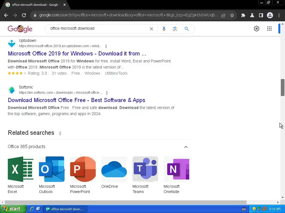Click the on-screen keyboard tray icon
The image size is (285, 213).
(244, 209)
